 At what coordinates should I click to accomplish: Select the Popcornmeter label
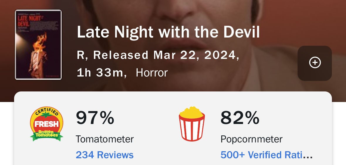coord(251,139)
